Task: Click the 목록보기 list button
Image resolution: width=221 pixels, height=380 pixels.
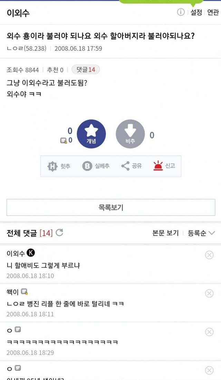Action: [x=110, y=207]
